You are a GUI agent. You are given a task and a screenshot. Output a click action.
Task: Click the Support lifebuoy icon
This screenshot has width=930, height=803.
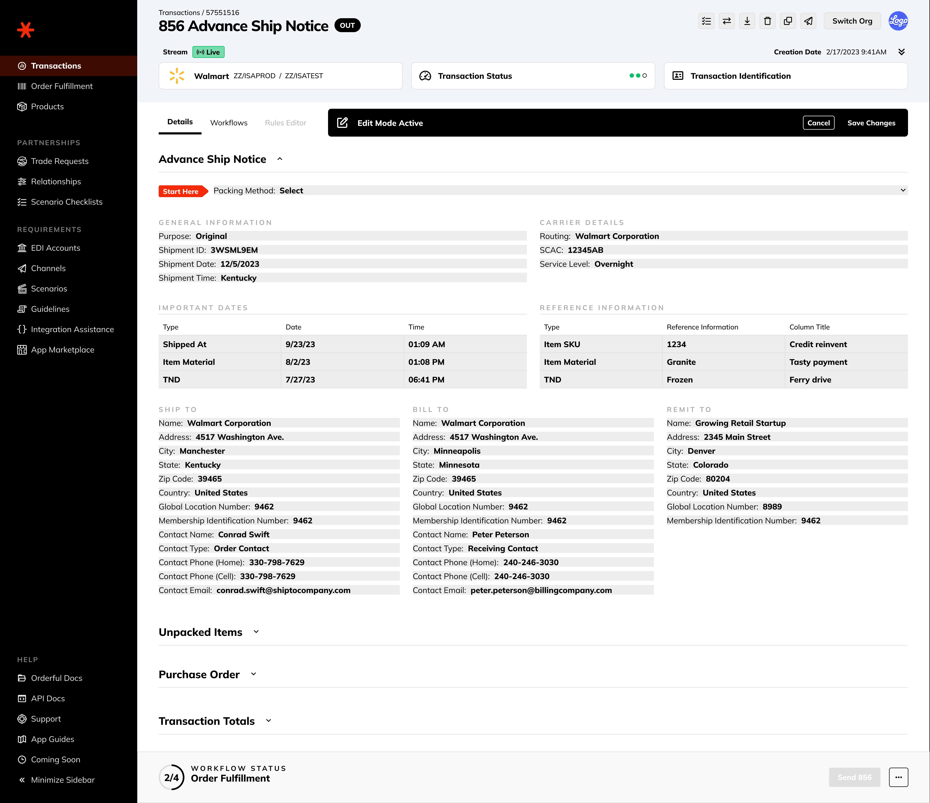point(22,719)
